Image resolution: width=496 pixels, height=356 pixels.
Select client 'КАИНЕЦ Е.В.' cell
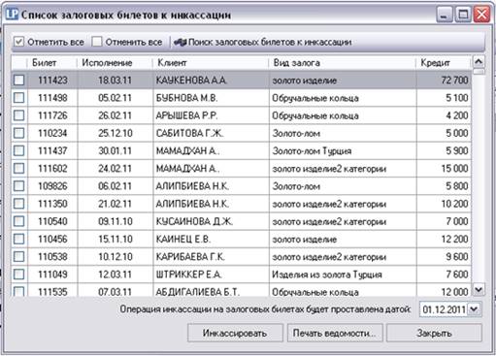coord(211,239)
